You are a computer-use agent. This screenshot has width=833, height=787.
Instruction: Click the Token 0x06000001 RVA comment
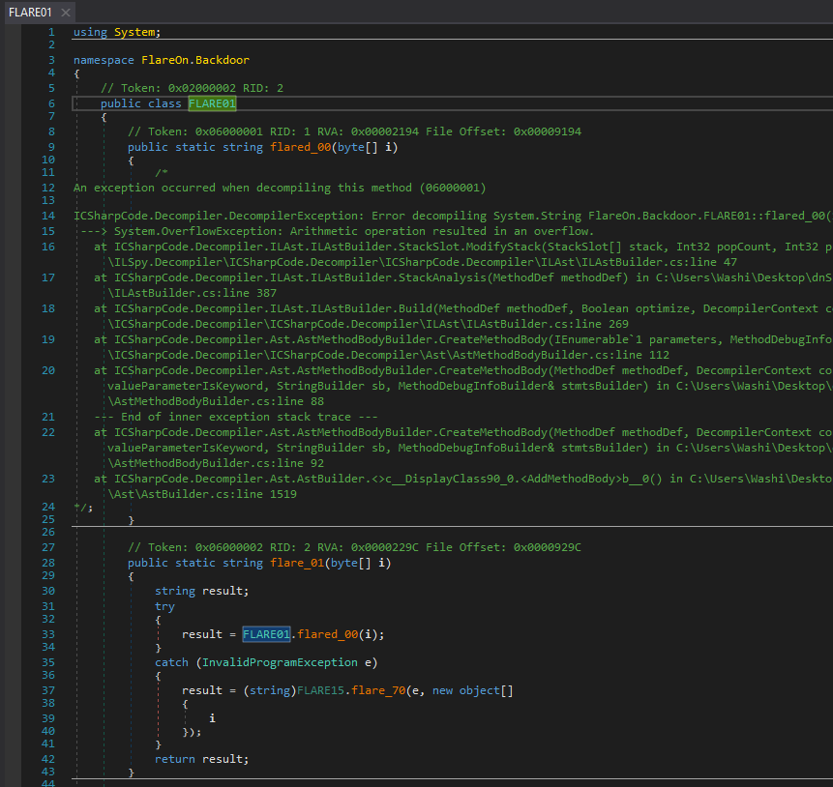[x=354, y=131]
